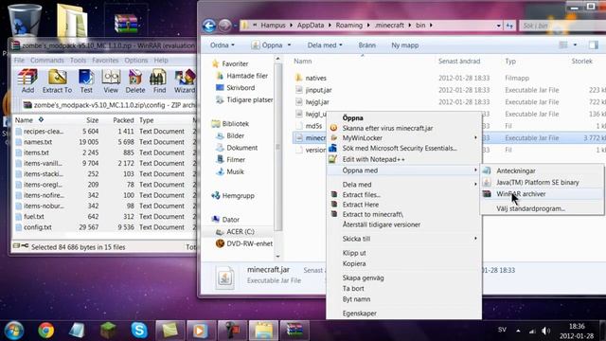Select jinput.jar in Explorer file list
This screenshot has width=606, height=341.
(x=318, y=90)
